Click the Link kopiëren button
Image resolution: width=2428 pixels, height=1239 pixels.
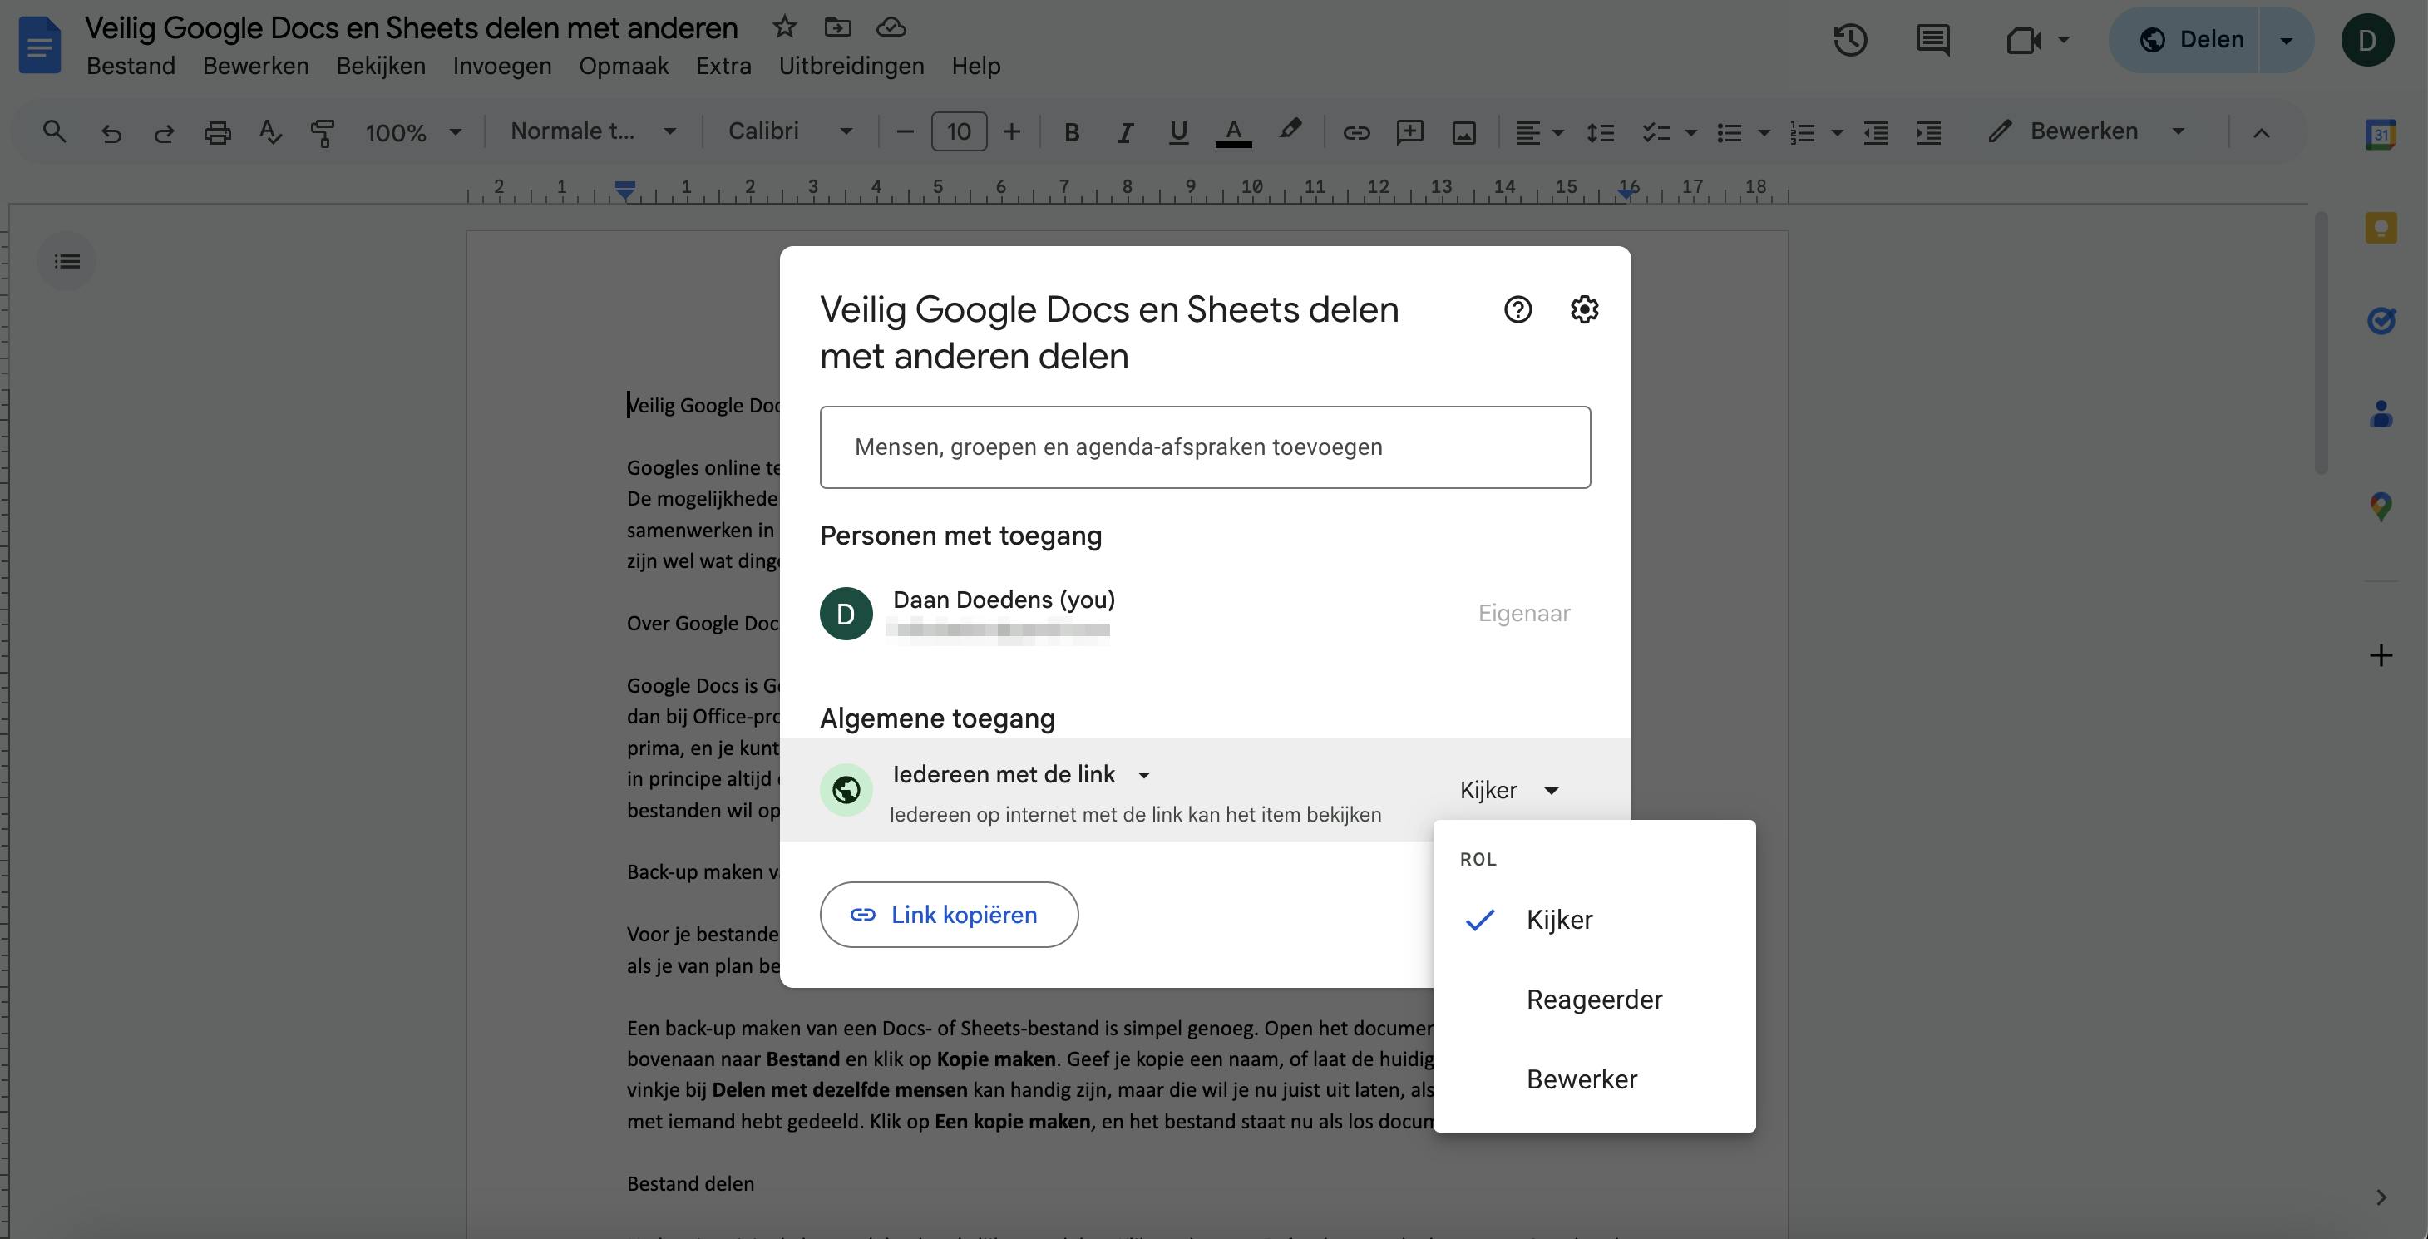pyautogui.click(x=948, y=915)
